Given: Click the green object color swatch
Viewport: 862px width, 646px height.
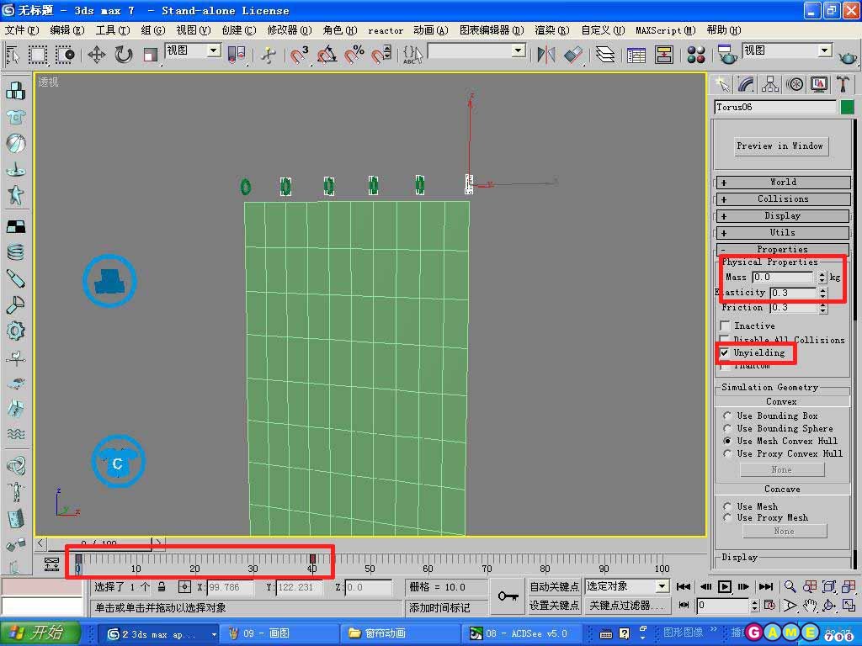Looking at the screenshot, I should point(847,107).
